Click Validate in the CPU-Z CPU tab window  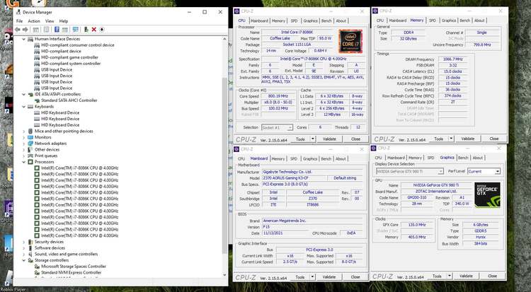coord(329,139)
